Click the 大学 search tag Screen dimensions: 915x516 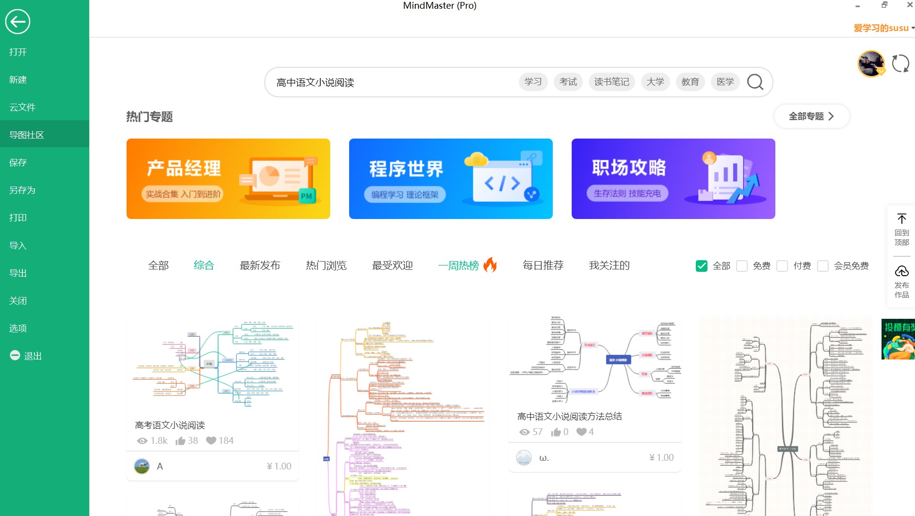pos(655,82)
